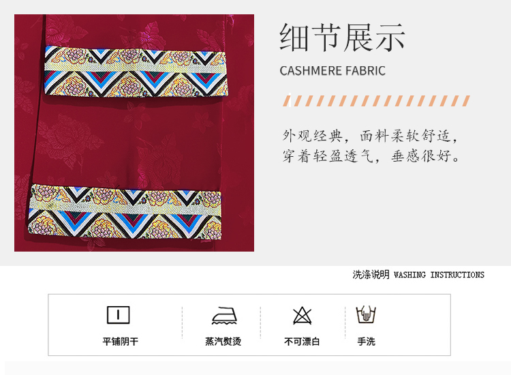Click the 细节展示 heading
Viewport: 511px width, 375px height.
pos(342,37)
